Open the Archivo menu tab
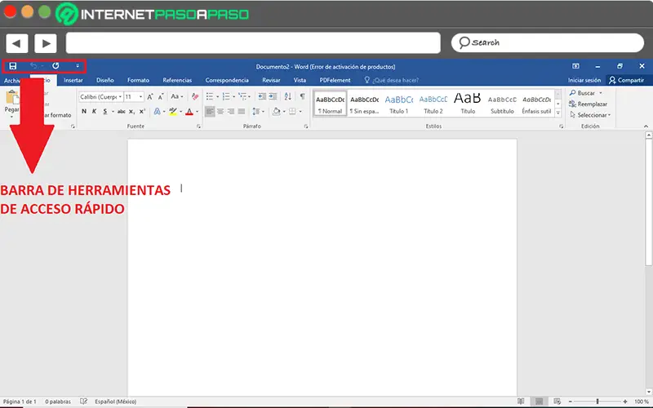 12,80
